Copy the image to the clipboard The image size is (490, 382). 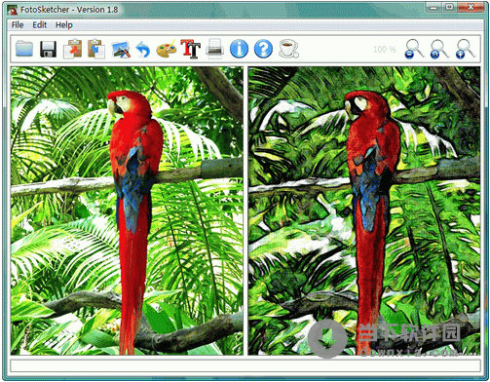72,49
